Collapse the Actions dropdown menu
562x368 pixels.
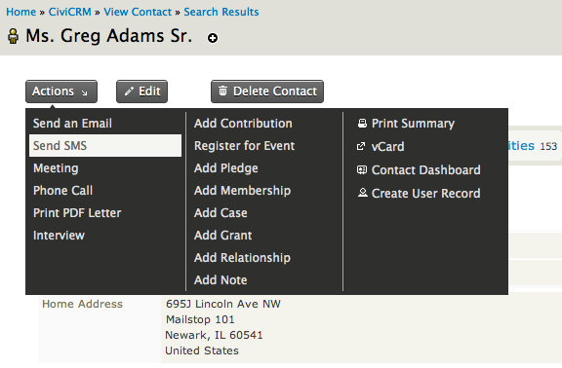tap(61, 92)
